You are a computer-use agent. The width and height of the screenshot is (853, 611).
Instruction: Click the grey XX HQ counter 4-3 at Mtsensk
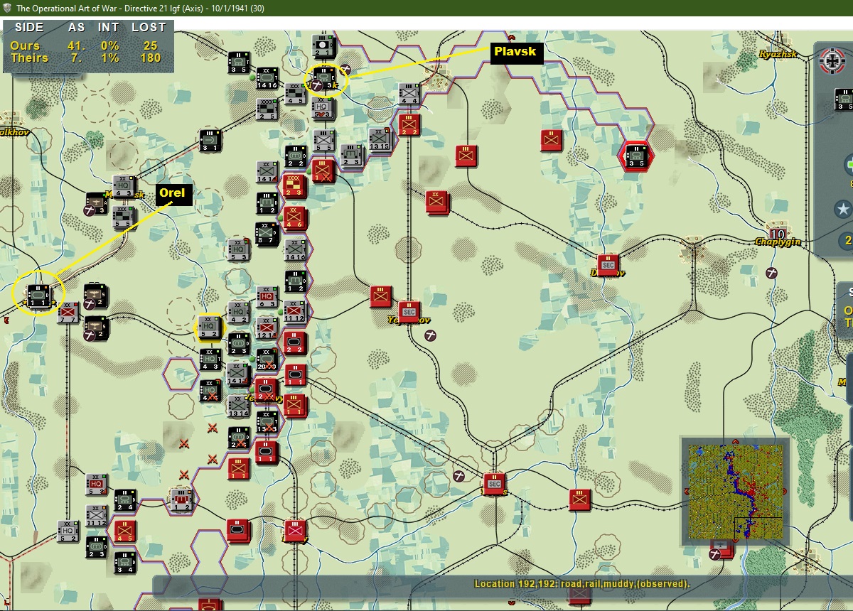[x=125, y=186]
